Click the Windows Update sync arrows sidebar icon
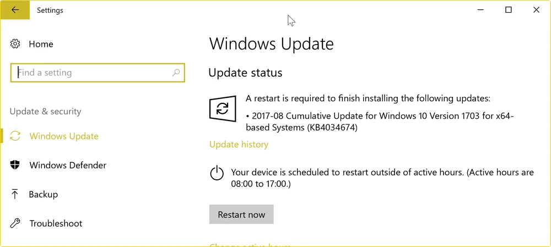Image resolution: width=551 pixels, height=247 pixels. [x=15, y=136]
